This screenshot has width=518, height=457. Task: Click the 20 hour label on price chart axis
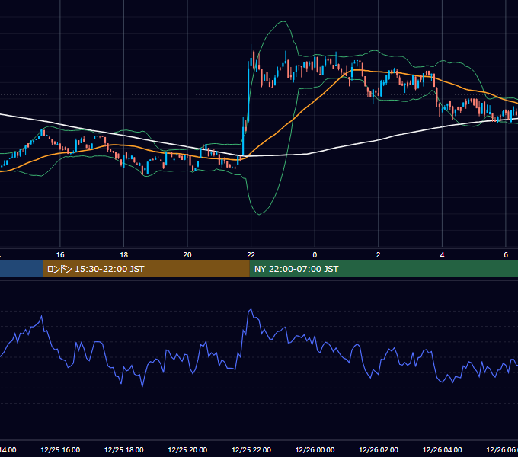coord(187,255)
